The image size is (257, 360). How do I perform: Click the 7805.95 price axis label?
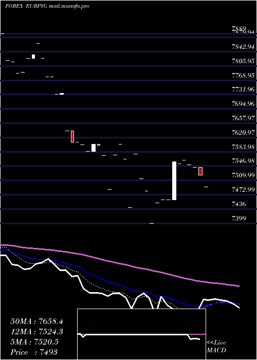[244, 61]
